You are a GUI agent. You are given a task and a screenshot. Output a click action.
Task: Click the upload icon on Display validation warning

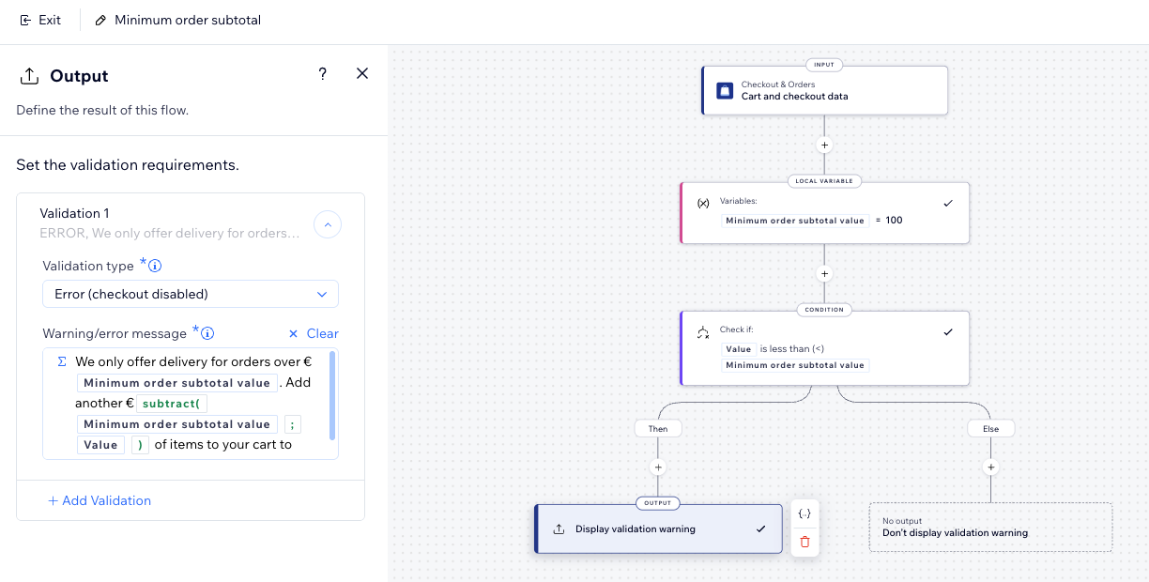[x=556, y=528]
